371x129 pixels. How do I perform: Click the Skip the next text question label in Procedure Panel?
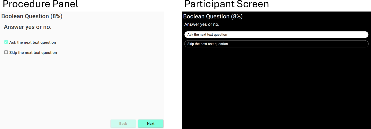[x=33, y=53]
